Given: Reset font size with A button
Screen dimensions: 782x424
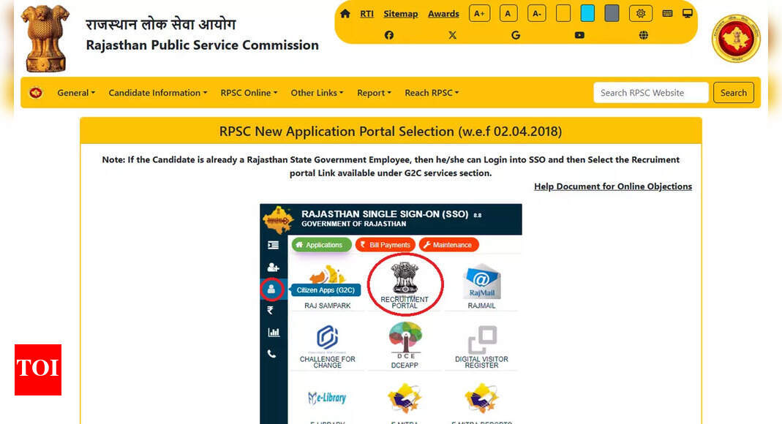Looking at the screenshot, I should click(508, 13).
